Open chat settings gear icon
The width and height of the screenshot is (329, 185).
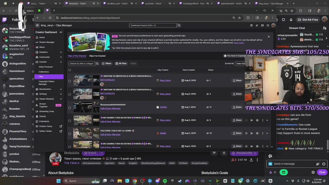pyautogui.click(x=313, y=172)
